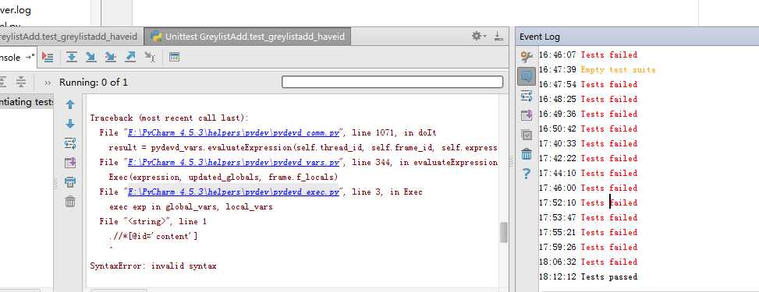Click the Event Log panel title
The width and height of the screenshot is (759, 292).
point(540,37)
